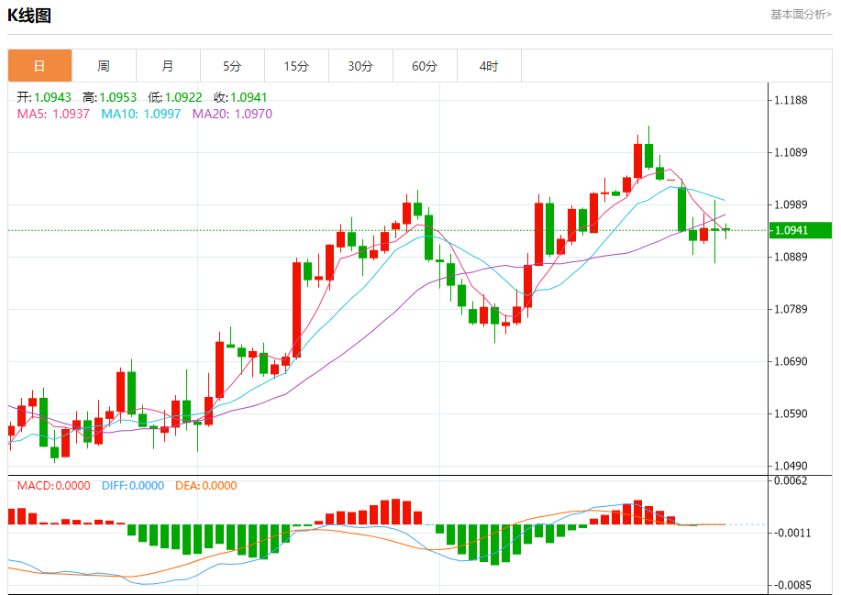
Task: Switch to the 周 weekly tab
Action: click(104, 66)
